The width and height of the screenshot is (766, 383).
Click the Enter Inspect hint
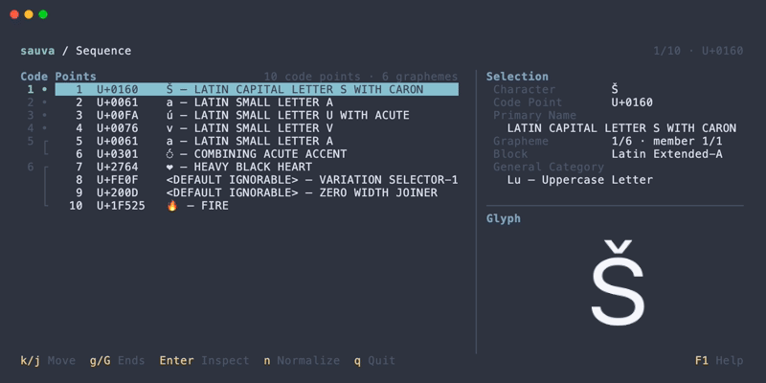coord(204,361)
